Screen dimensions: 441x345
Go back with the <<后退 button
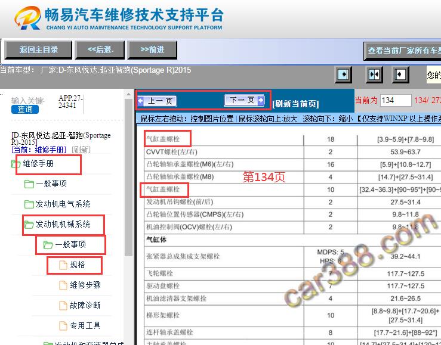100,50
